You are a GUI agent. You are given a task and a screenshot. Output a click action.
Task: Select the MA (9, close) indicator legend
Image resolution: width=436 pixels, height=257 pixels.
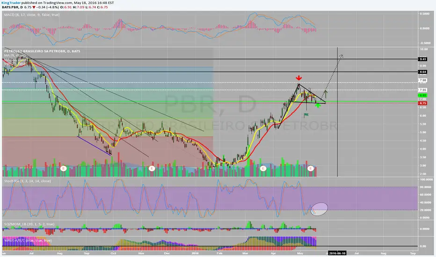click(15, 56)
